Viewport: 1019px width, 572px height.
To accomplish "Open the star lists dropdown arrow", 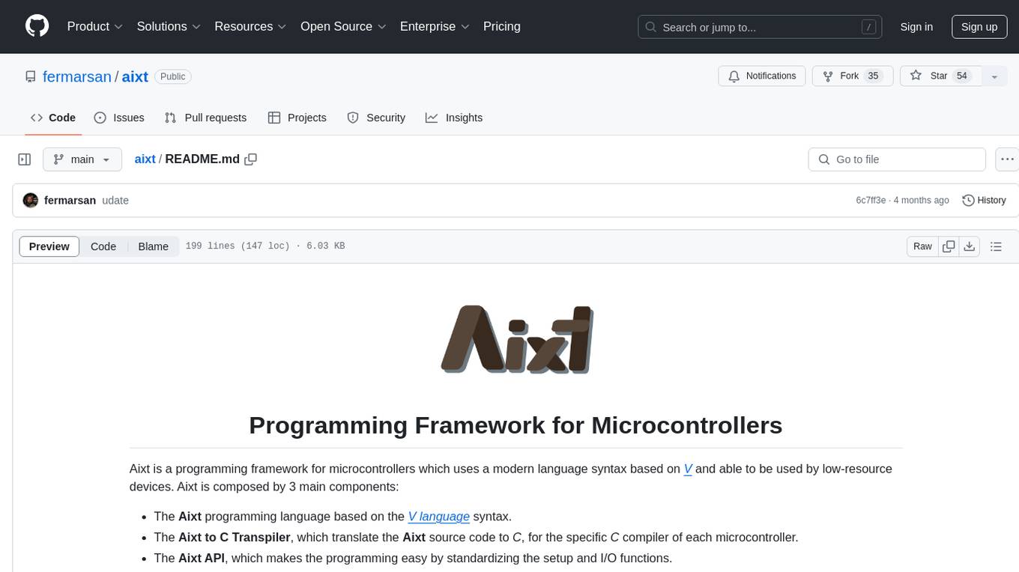I will 994,76.
